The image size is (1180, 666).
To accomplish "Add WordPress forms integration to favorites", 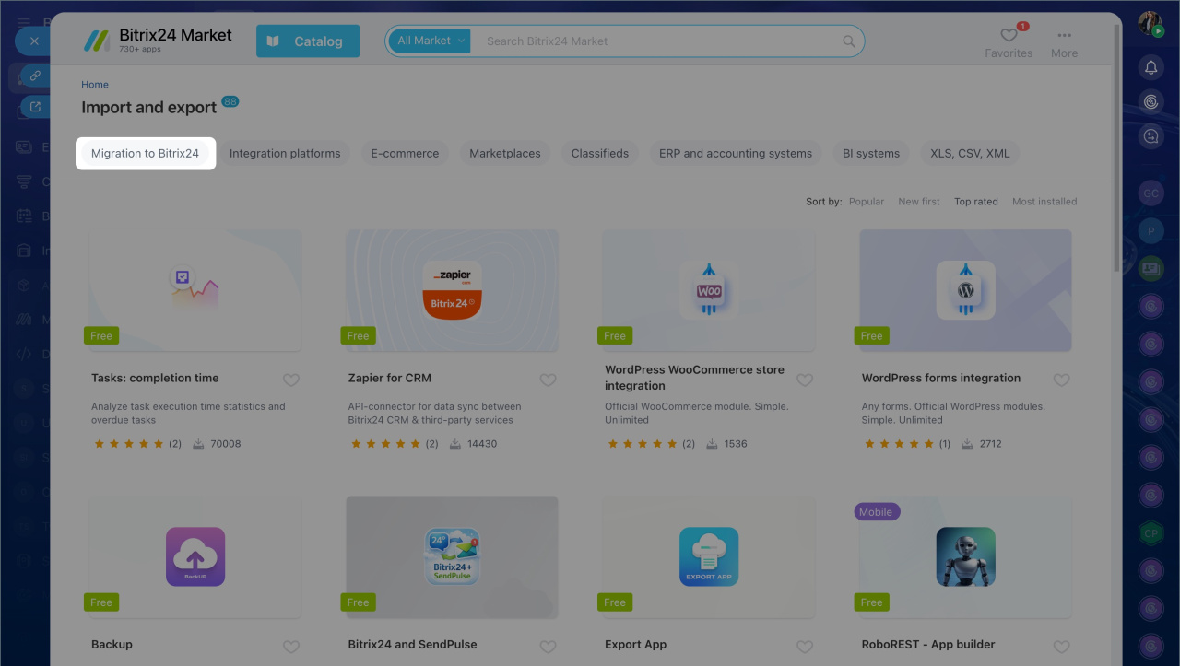I will [x=1062, y=380].
